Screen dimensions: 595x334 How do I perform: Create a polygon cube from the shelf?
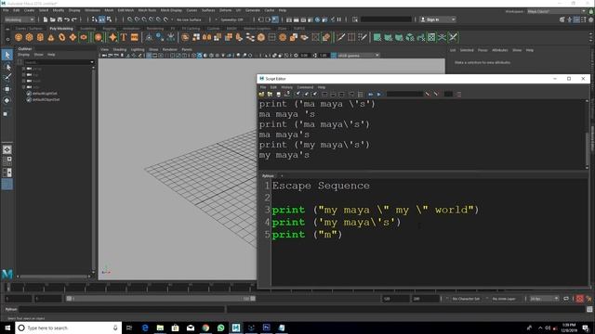[29, 37]
